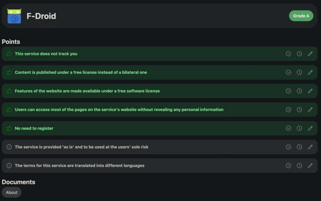The image size is (321, 201).
Task: Click pencil icon on free software license point
Action: 310,91
